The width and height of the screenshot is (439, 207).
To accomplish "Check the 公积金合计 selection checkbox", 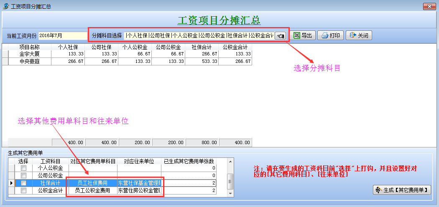I will [23, 190].
